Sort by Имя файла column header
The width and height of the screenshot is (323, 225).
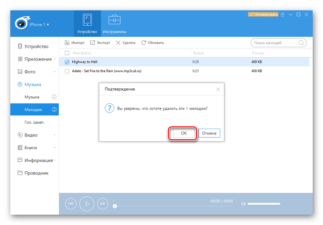click(x=82, y=53)
